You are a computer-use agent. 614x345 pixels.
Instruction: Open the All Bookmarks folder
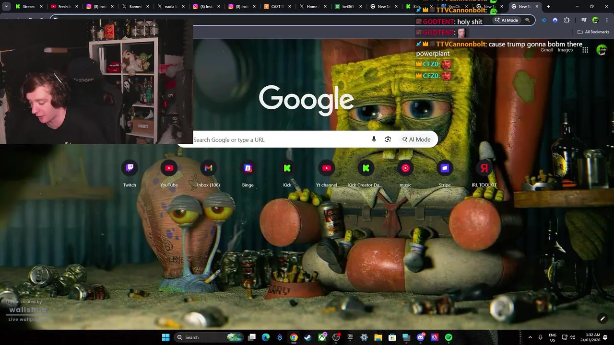[x=593, y=32]
